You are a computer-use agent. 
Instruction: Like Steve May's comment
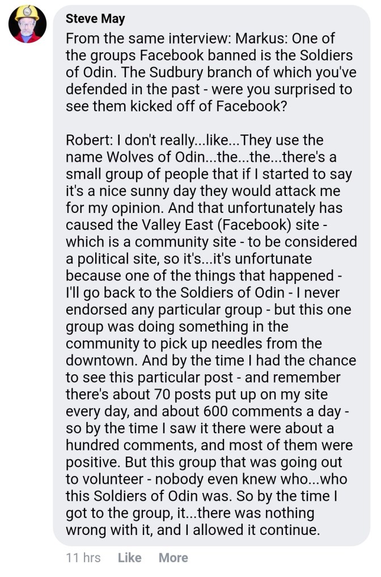(x=129, y=558)
